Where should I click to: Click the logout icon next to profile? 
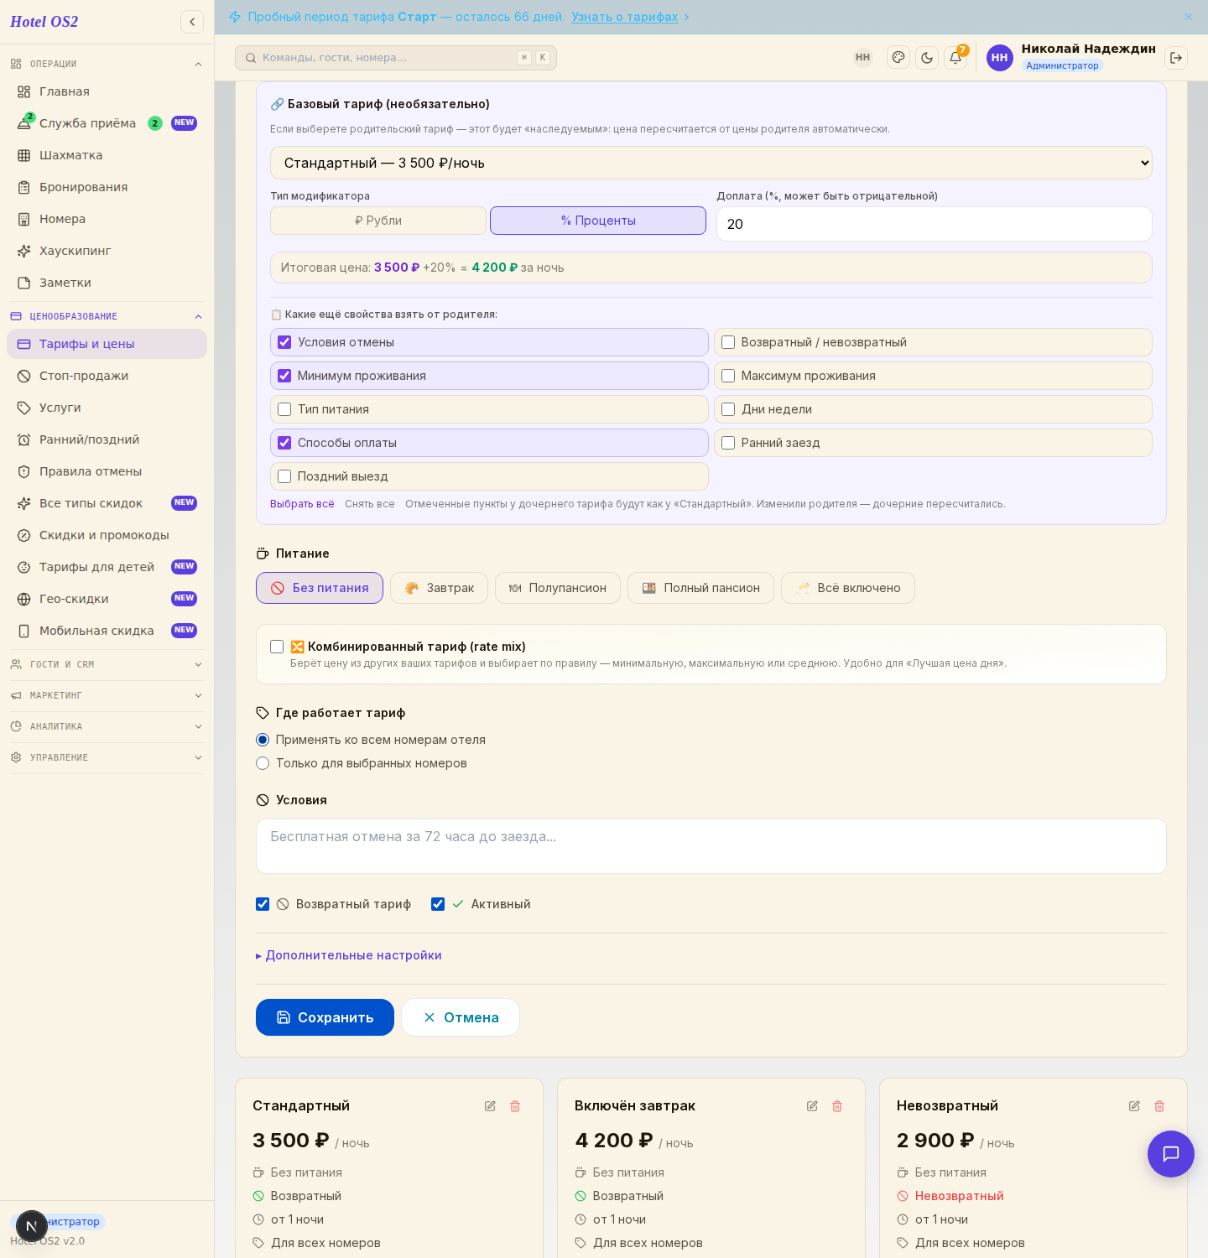click(1176, 58)
